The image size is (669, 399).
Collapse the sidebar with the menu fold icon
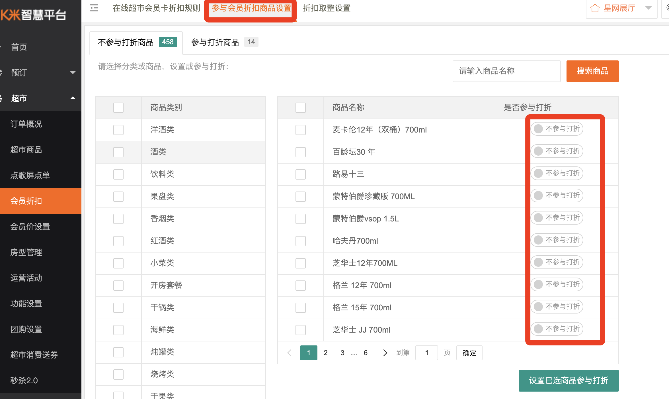point(94,8)
